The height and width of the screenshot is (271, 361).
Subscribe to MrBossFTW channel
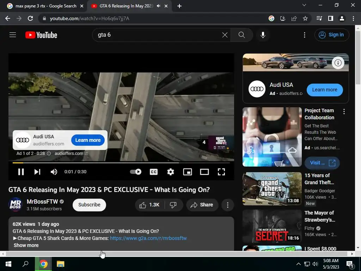coord(89,205)
